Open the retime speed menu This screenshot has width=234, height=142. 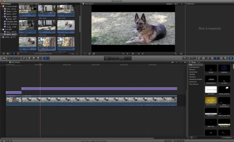193,58
